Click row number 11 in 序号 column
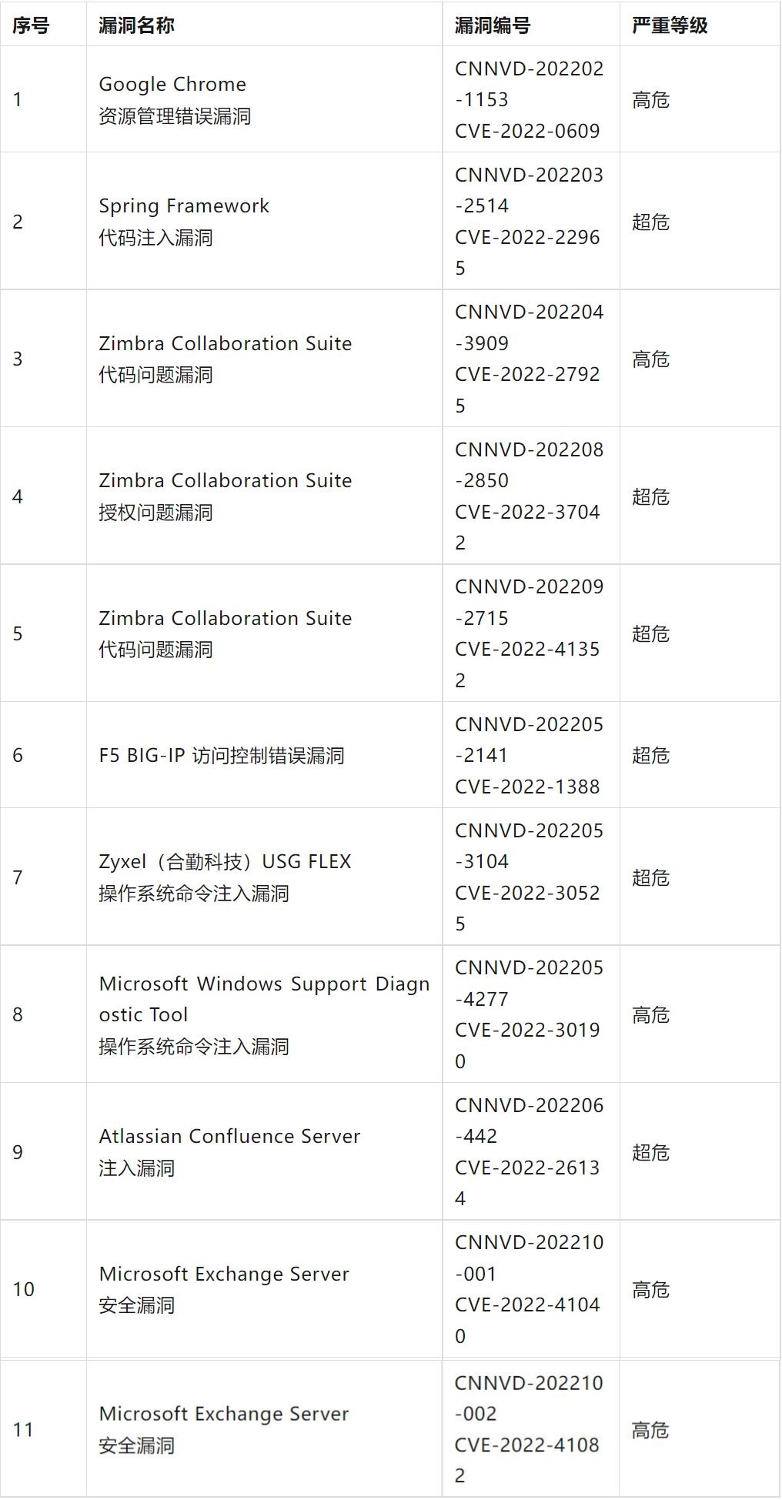Image resolution: width=782 pixels, height=1500 pixels. point(23,1429)
